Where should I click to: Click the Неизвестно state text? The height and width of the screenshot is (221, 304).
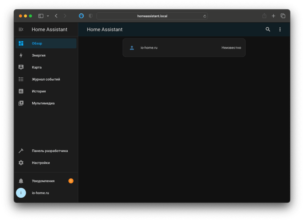tap(231, 48)
